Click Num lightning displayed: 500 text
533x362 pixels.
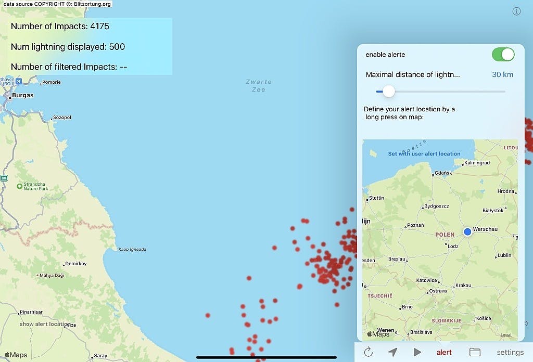(x=68, y=46)
